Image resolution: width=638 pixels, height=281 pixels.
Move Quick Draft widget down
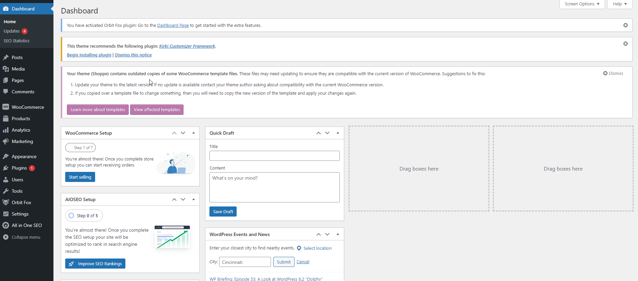(x=327, y=133)
